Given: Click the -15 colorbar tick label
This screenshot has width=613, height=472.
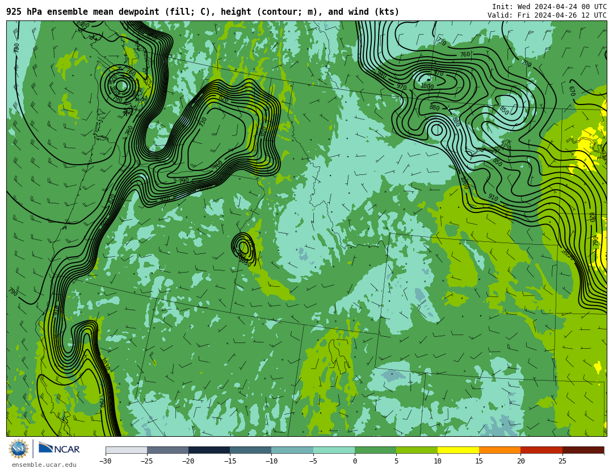Looking at the screenshot, I should pos(230,461).
